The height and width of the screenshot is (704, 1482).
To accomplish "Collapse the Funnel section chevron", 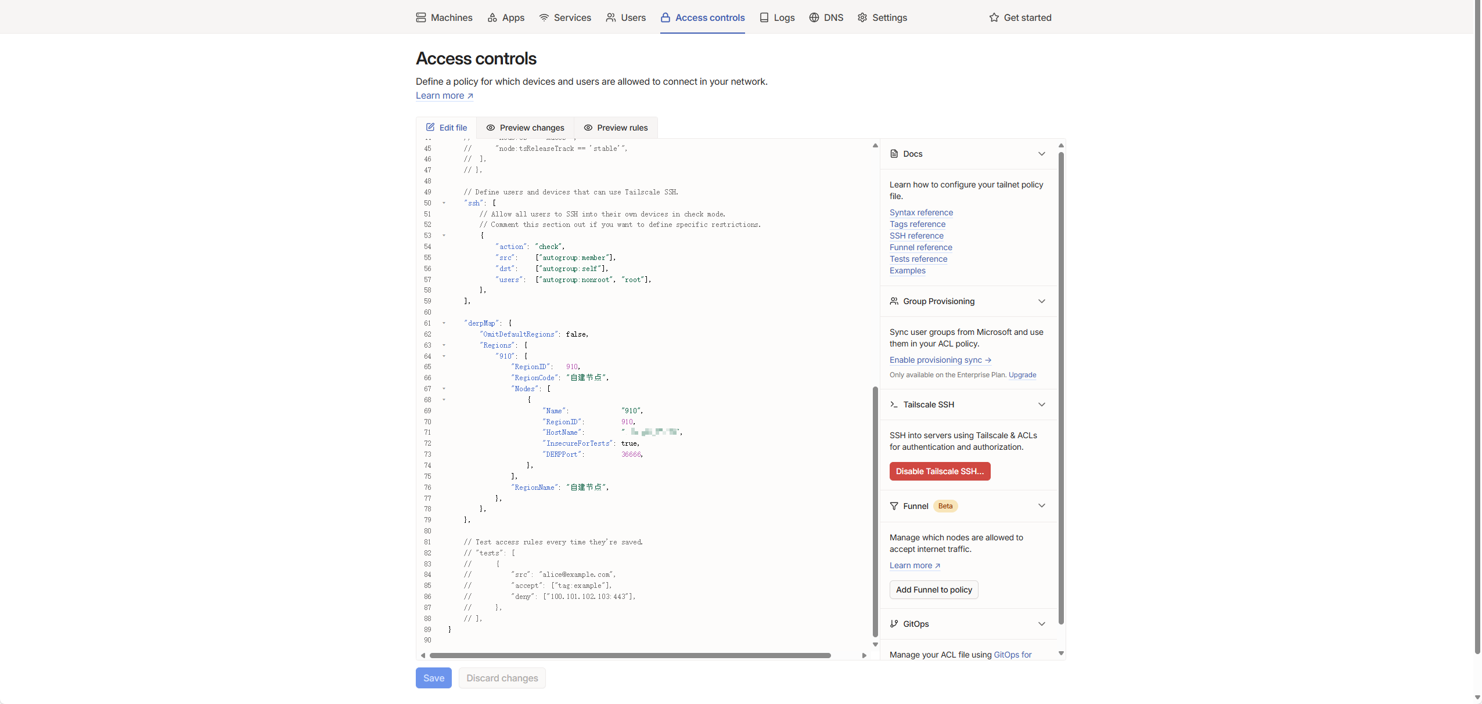I will click(x=1042, y=506).
